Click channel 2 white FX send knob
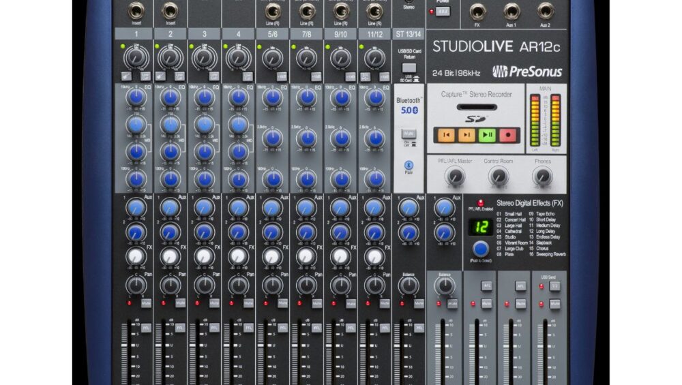Screen dimensions: 682x385 [x=170, y=256]
